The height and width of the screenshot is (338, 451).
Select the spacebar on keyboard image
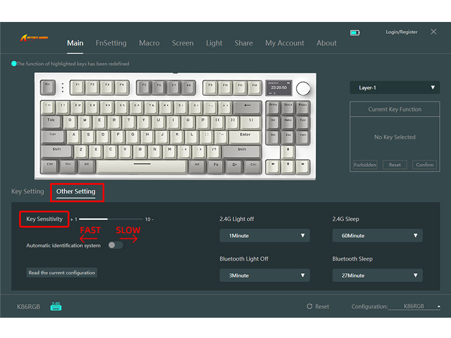pos(142,167)
